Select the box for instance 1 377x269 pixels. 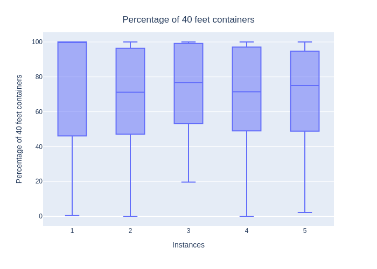[72, 89]
